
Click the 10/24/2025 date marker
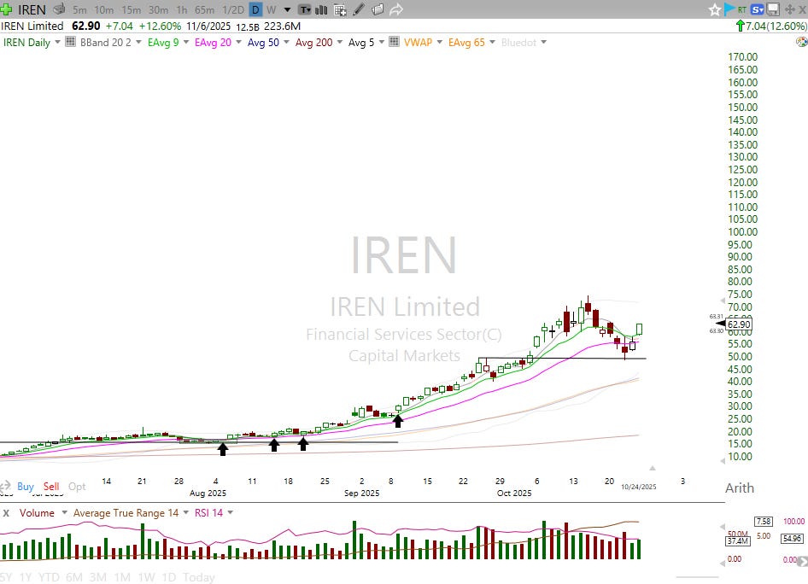(639, 487)
